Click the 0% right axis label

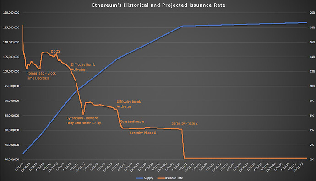[312, 160]
